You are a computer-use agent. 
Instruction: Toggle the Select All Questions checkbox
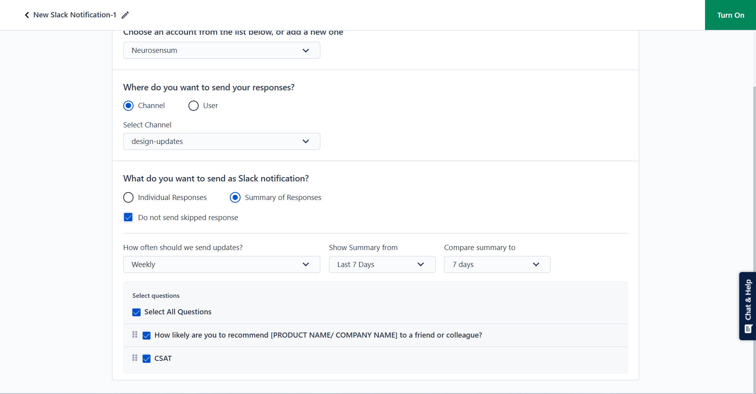[137, 312]
